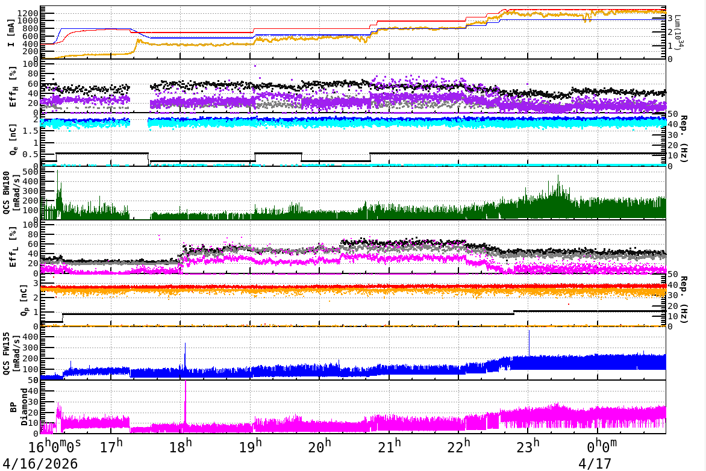Click the Q_e [nC] axis label
This screenshot has width=706, height=471.
pyautogui.click(x=13, y=140)
